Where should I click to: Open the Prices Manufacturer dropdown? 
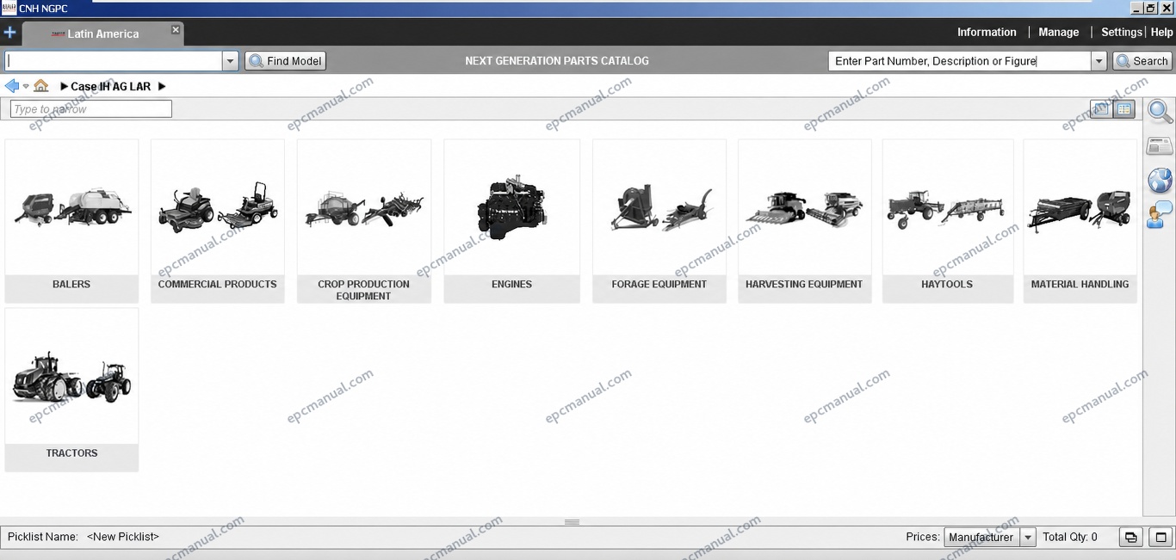tap(989, 537)
